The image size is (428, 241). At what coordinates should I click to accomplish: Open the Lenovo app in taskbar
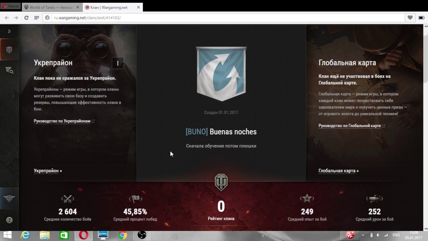coord(103,236)
